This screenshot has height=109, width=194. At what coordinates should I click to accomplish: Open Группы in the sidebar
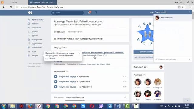pos(34,35)
